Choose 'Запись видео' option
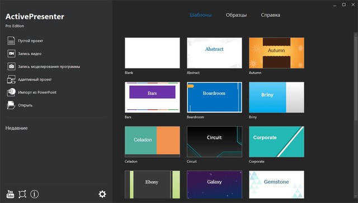The height and width of the screenshot is (203, 358). point(30,54)
